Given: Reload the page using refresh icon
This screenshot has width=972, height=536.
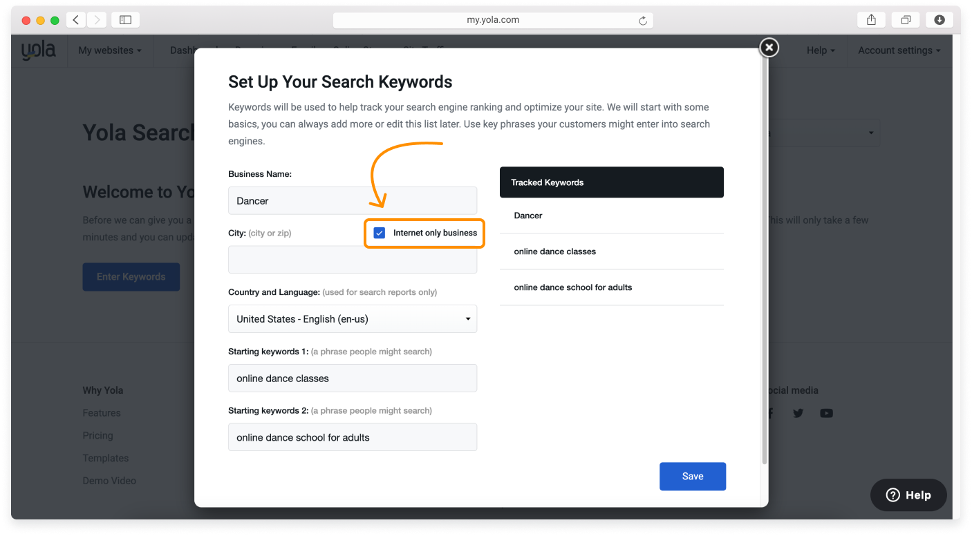Looking at the screenshot, I should (x=642, y=21).
